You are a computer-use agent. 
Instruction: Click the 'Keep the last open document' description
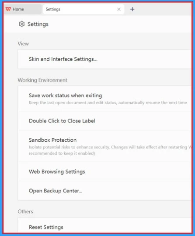108,103
